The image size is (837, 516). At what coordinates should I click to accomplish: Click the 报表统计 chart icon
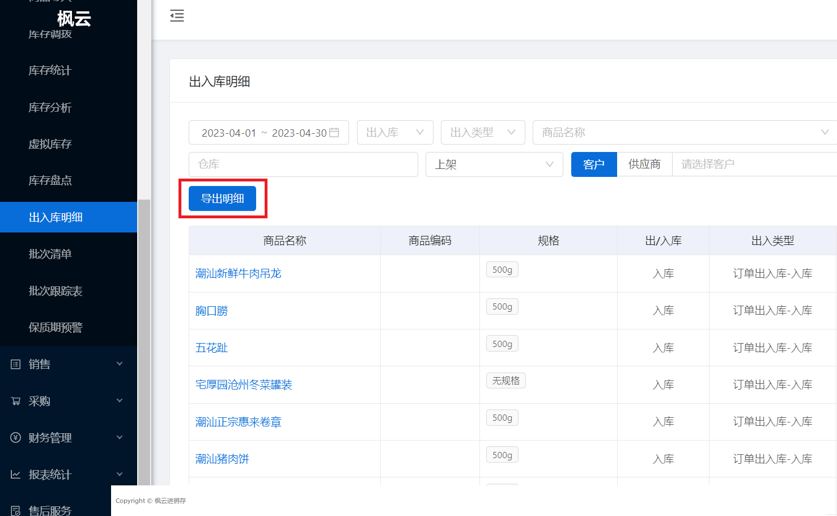coord(16,475)
